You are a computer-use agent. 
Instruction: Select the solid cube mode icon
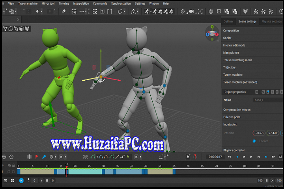click(x=22, y=29)
